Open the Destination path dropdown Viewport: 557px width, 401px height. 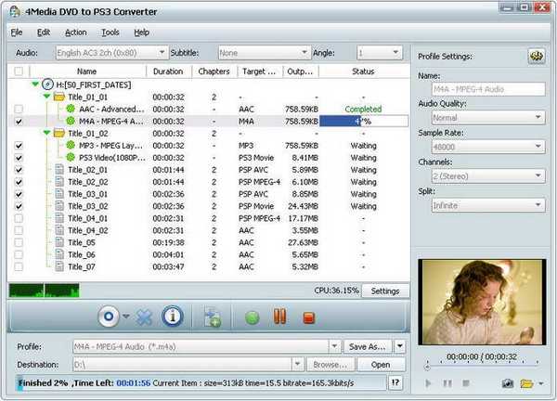click(297, 364)
